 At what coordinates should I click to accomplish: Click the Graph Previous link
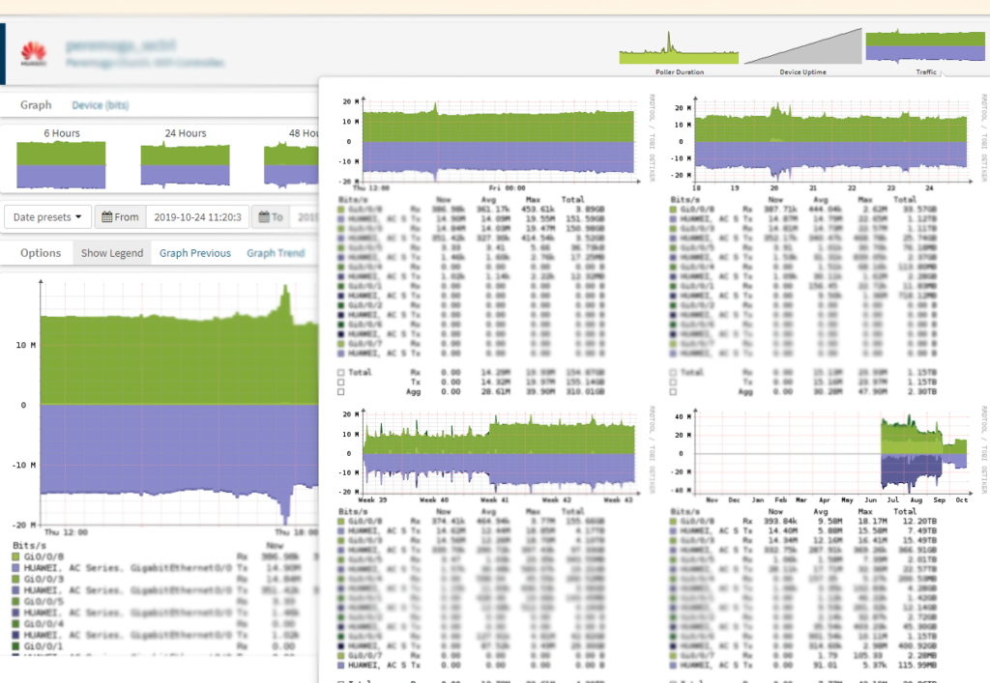pyautogui.click(x=195, y=253)
